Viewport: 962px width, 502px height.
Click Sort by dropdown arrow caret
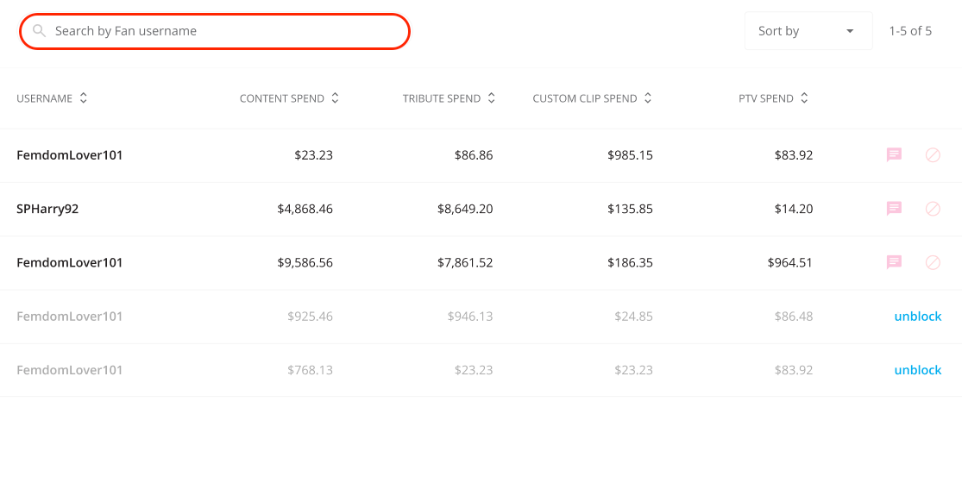850,31
